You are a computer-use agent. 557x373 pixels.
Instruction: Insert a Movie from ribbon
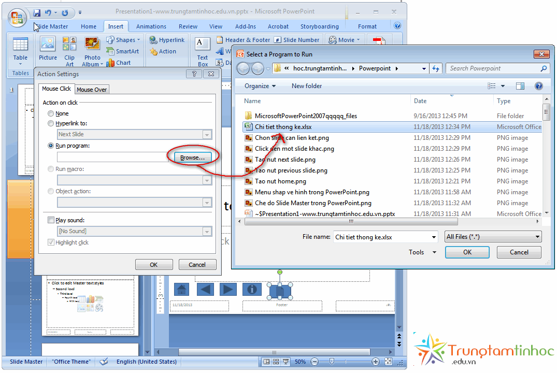(x=344, y=40)
